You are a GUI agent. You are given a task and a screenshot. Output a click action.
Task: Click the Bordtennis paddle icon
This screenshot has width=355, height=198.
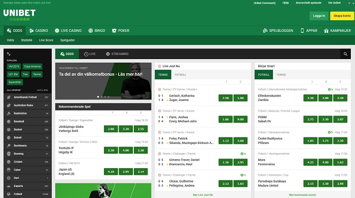coord(9,145)
